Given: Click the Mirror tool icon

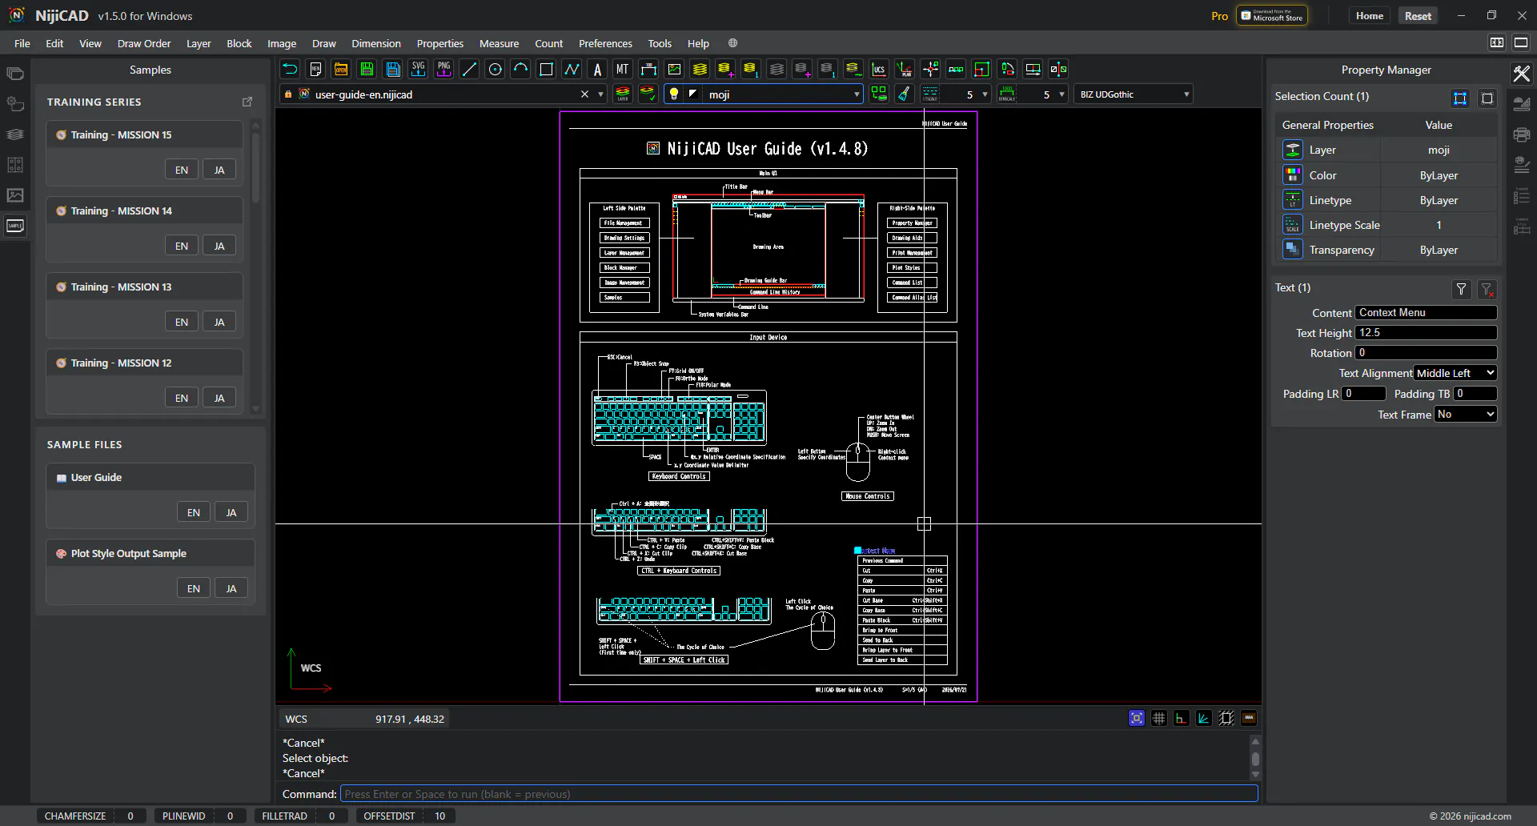Looking at the screenshot, I should coord(1058,70).
